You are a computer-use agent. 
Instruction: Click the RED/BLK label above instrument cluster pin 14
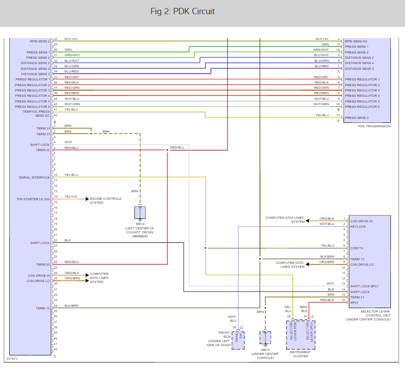point(303,309)
